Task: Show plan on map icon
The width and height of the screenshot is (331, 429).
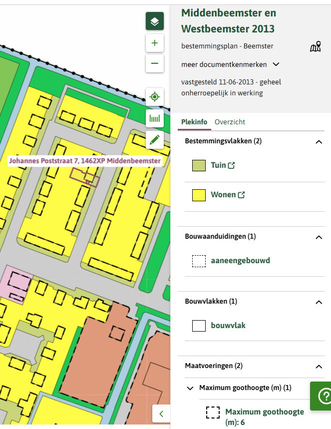Action: (315, 47)
